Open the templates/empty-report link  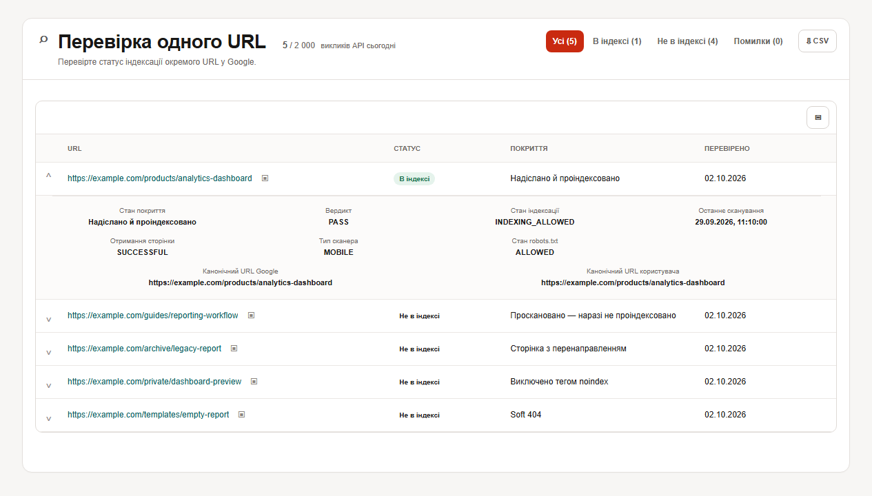coord(148,415)
